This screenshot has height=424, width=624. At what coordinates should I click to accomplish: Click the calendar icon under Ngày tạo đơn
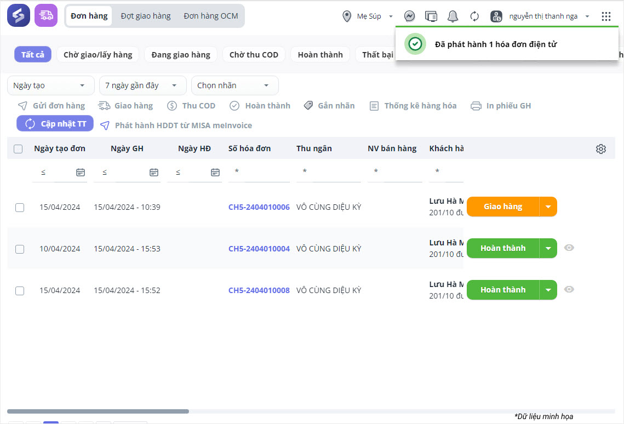click(x=81, y=173)
